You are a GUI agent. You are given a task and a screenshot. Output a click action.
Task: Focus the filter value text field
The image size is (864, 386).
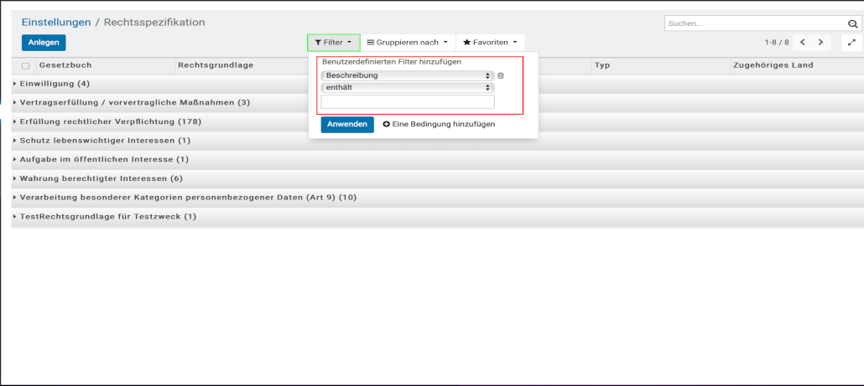(408, 101)
